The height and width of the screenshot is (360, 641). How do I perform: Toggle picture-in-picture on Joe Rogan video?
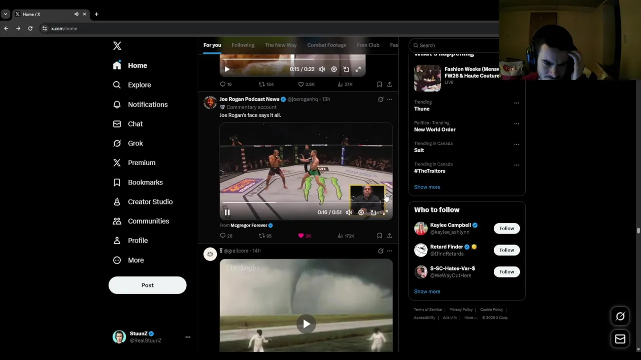click(373, 212)
